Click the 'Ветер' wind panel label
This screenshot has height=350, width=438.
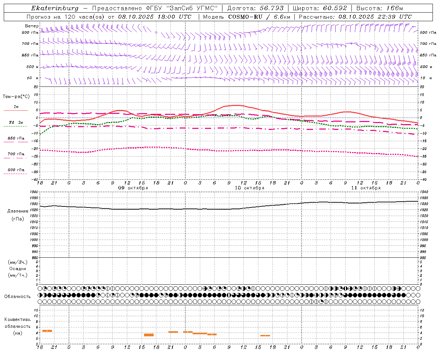(x=32, y=26)
